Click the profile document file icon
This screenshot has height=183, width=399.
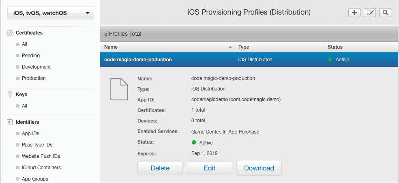click(119, 89)
